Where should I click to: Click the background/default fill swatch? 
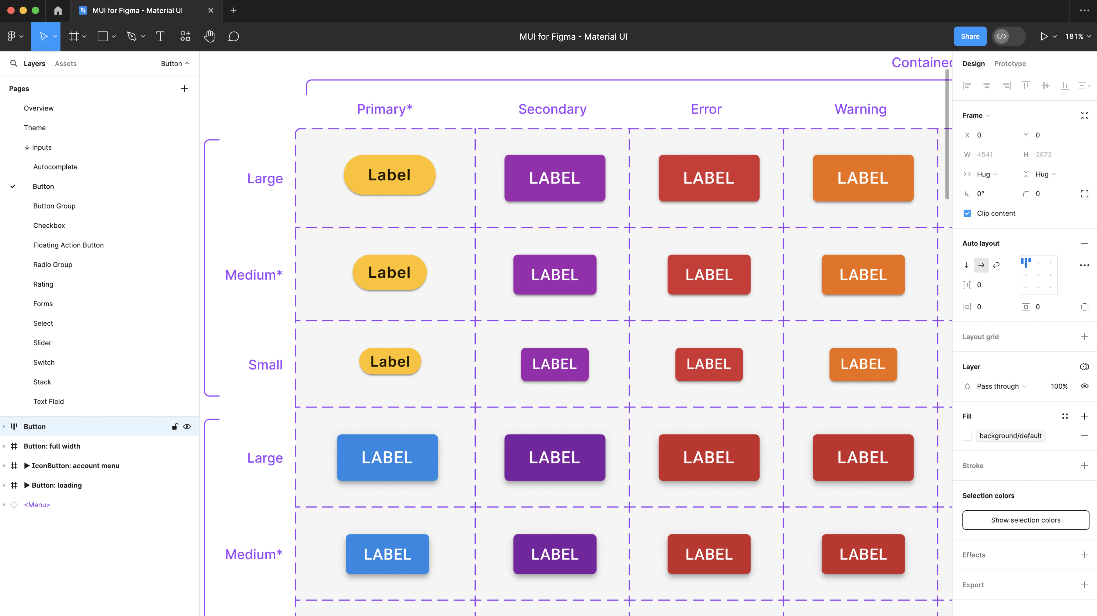tap(967, 435)
